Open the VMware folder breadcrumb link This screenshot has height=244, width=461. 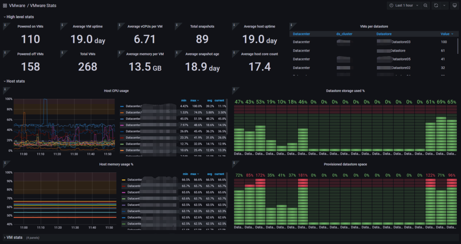(x=17, y=6)
